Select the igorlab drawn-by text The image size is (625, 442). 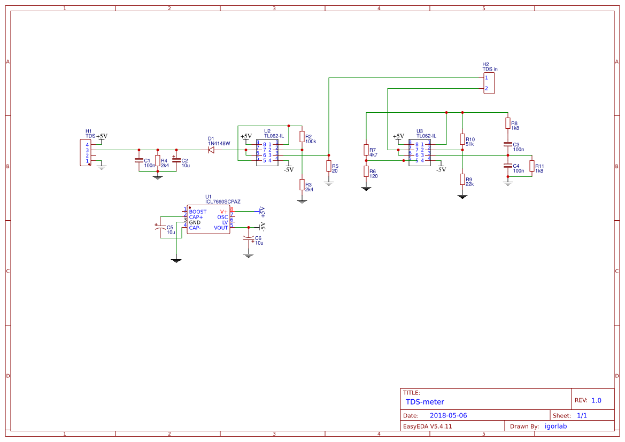click(x=555, y=426)
